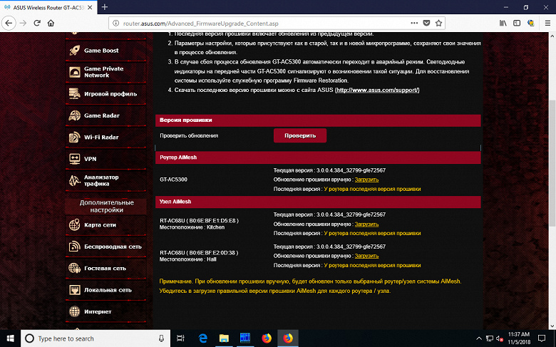Open Windows Start menu

pos(10,338)
